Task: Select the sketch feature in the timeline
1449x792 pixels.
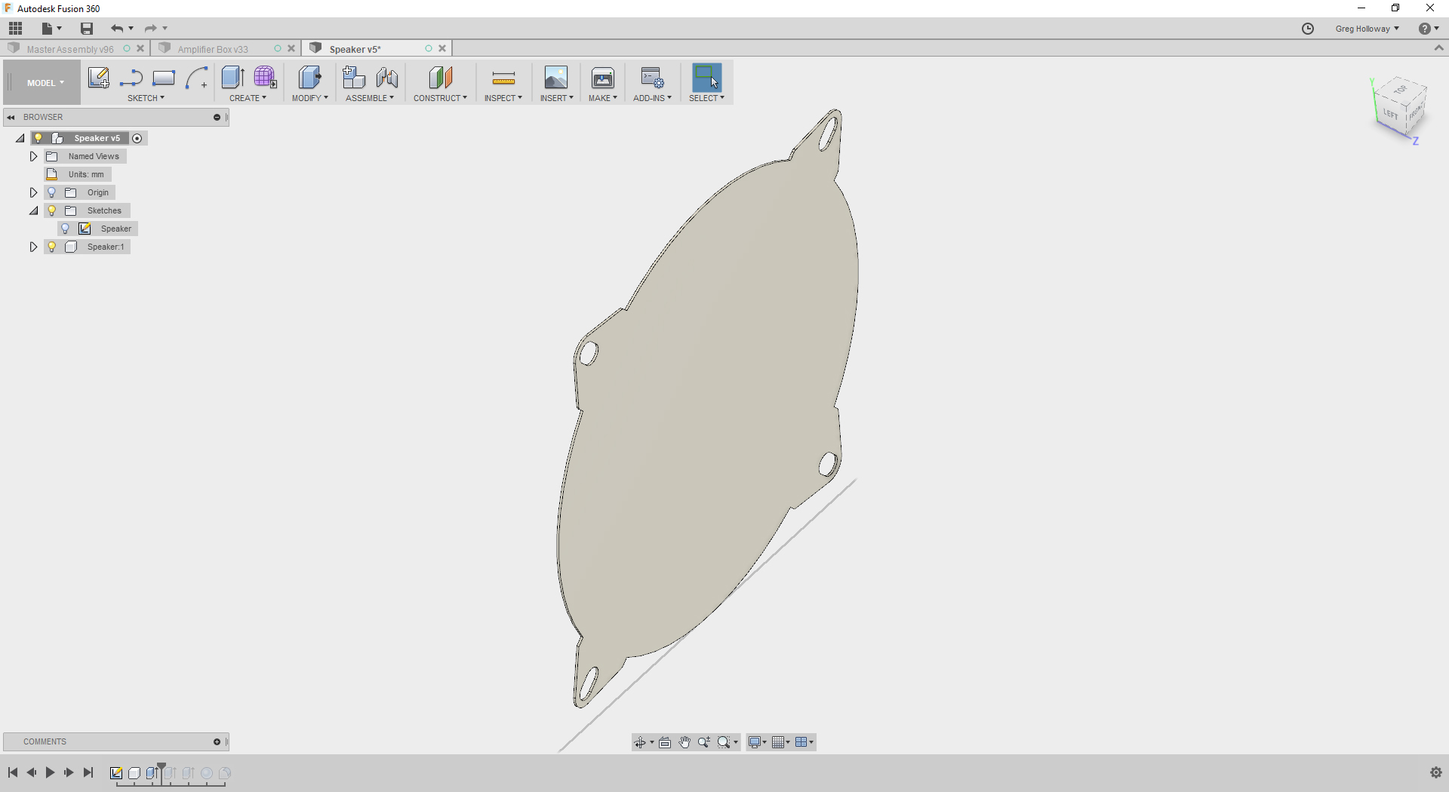Action: click(116, 773)
